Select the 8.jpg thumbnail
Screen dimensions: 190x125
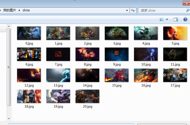click(88, 54)
